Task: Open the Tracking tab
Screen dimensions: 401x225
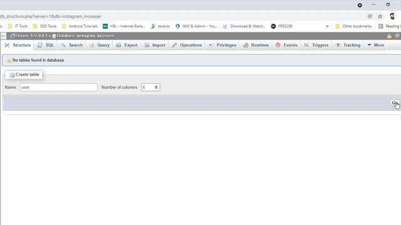Action: [348, 45]
